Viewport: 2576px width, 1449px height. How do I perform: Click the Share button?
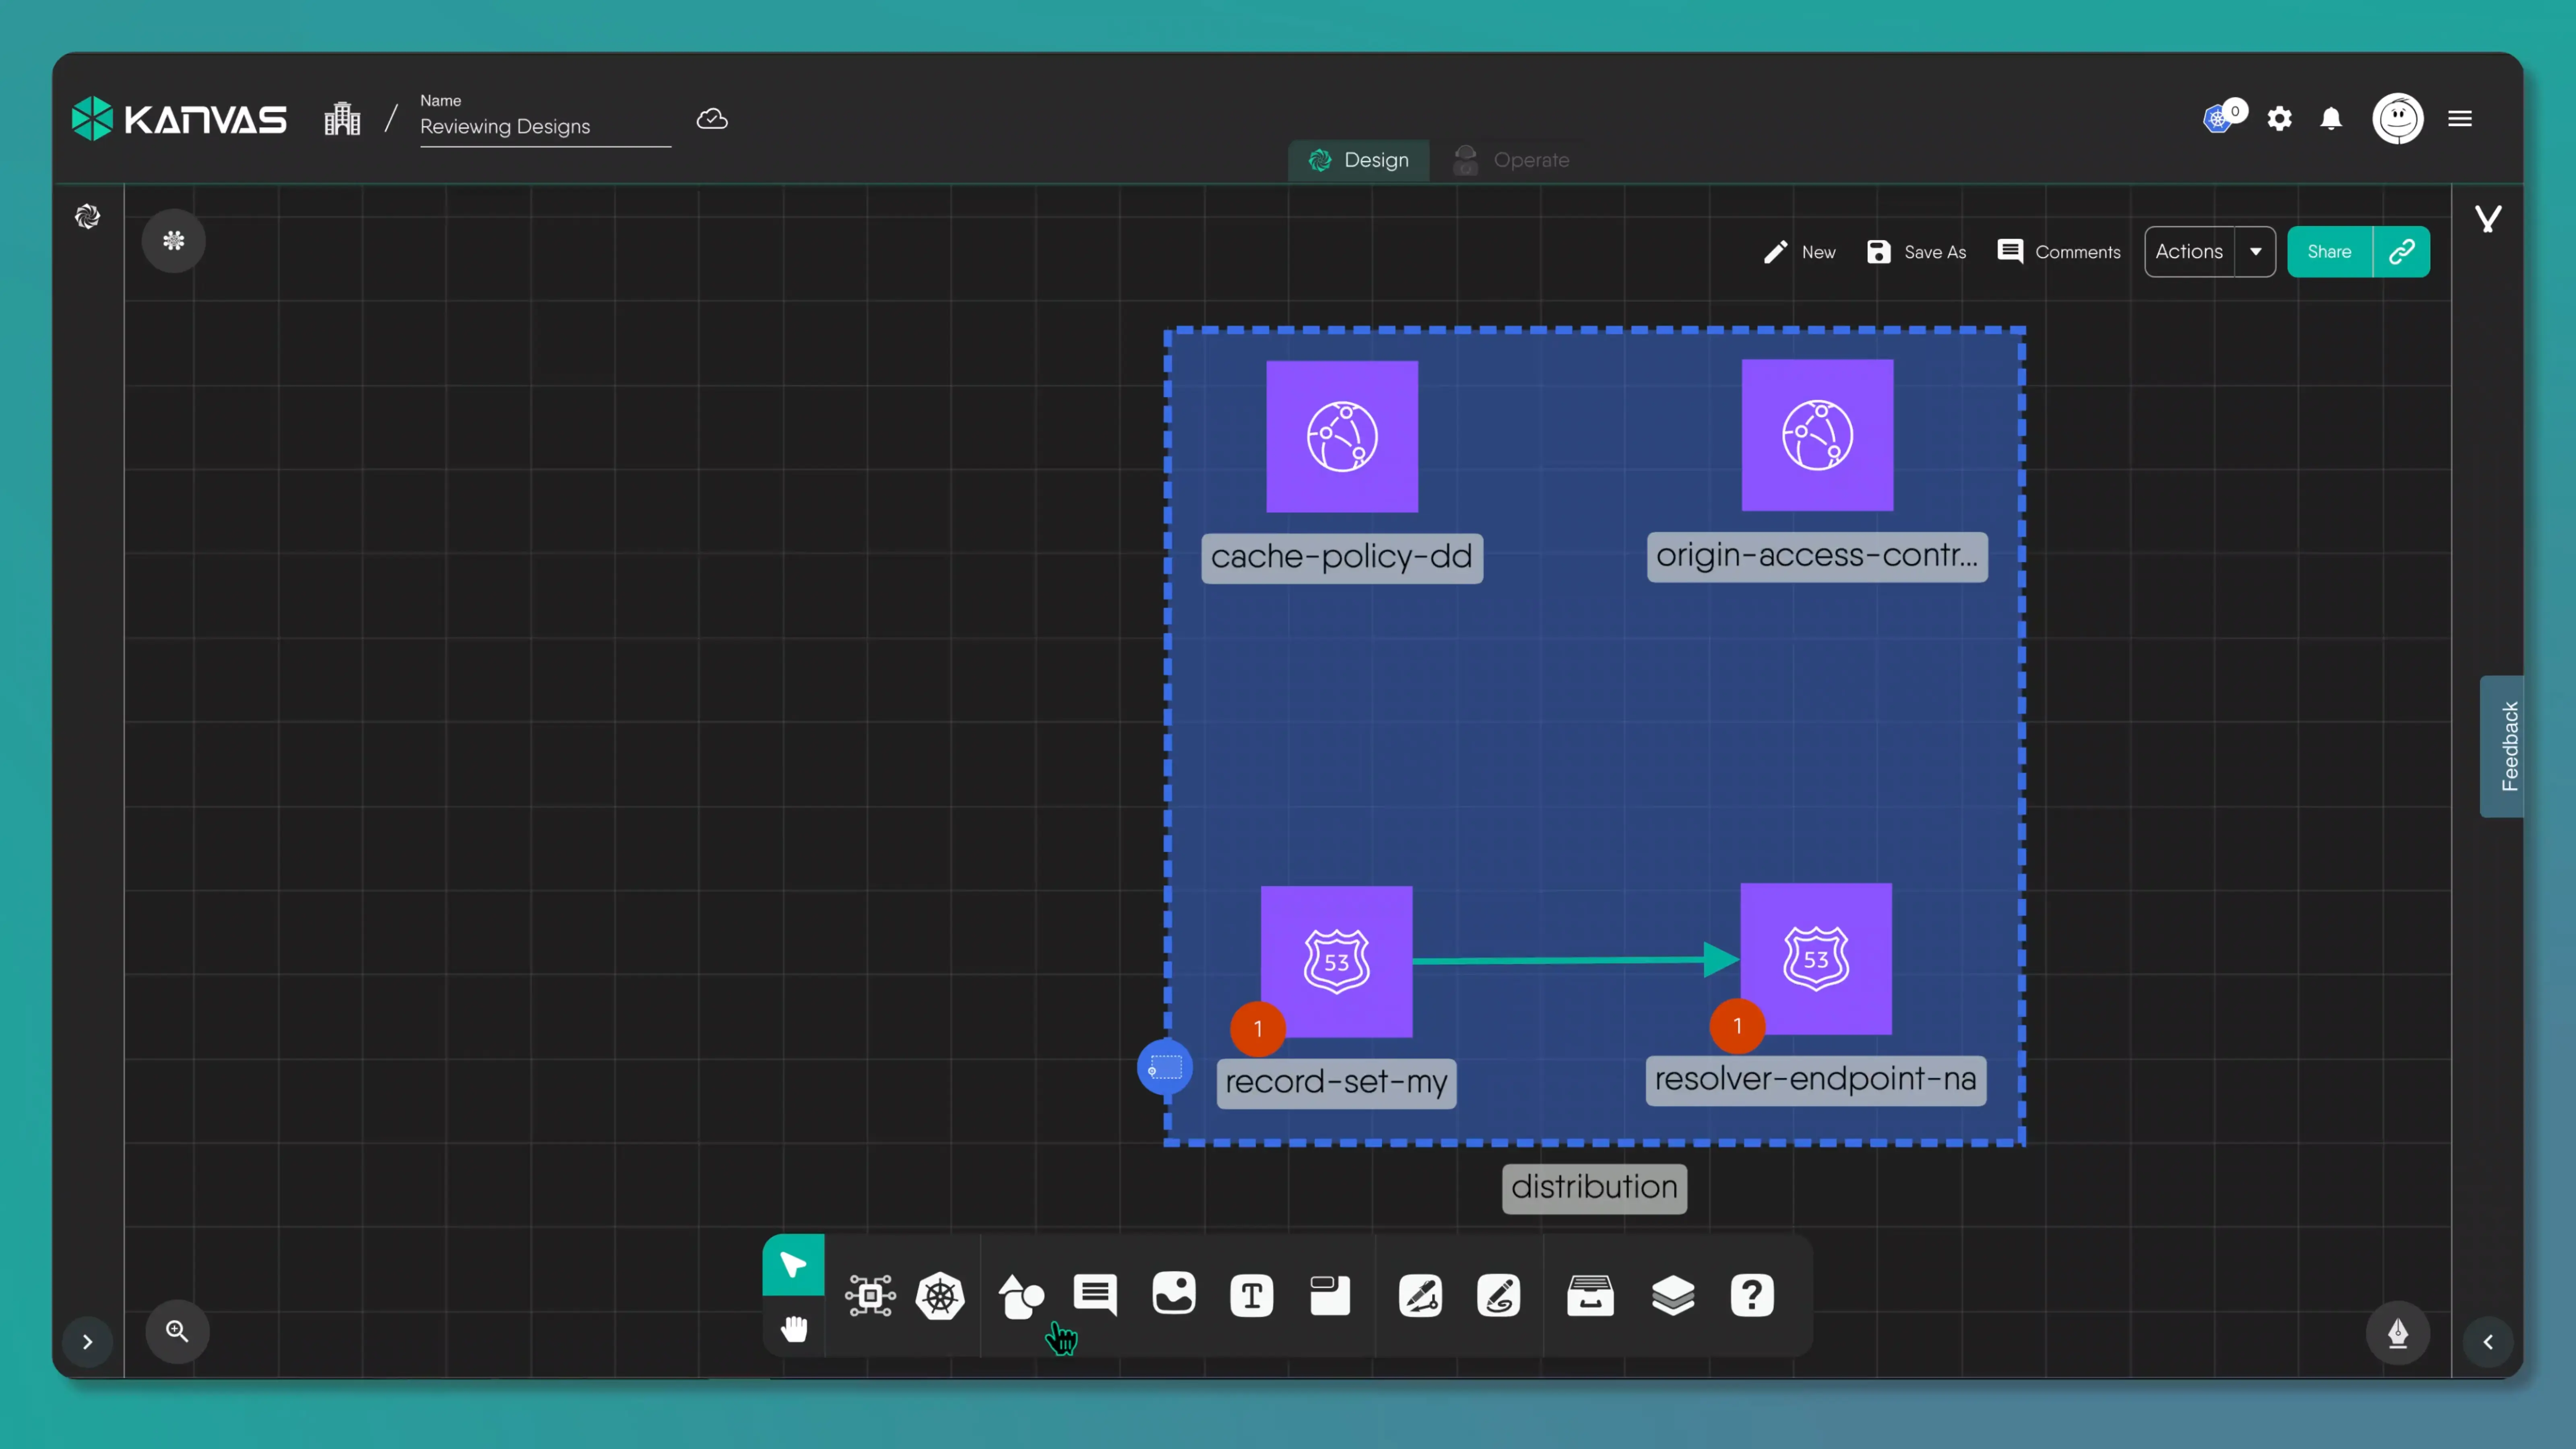pyautogui.click(x=2329, y=252)
